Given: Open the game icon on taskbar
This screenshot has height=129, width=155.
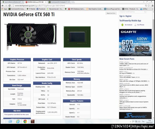Looking at the screenshot, I should 33,122.
